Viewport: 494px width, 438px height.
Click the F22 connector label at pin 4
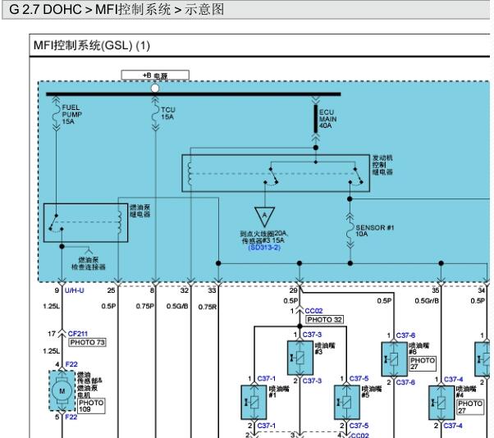pyautogui.click(x=71, y=364)
